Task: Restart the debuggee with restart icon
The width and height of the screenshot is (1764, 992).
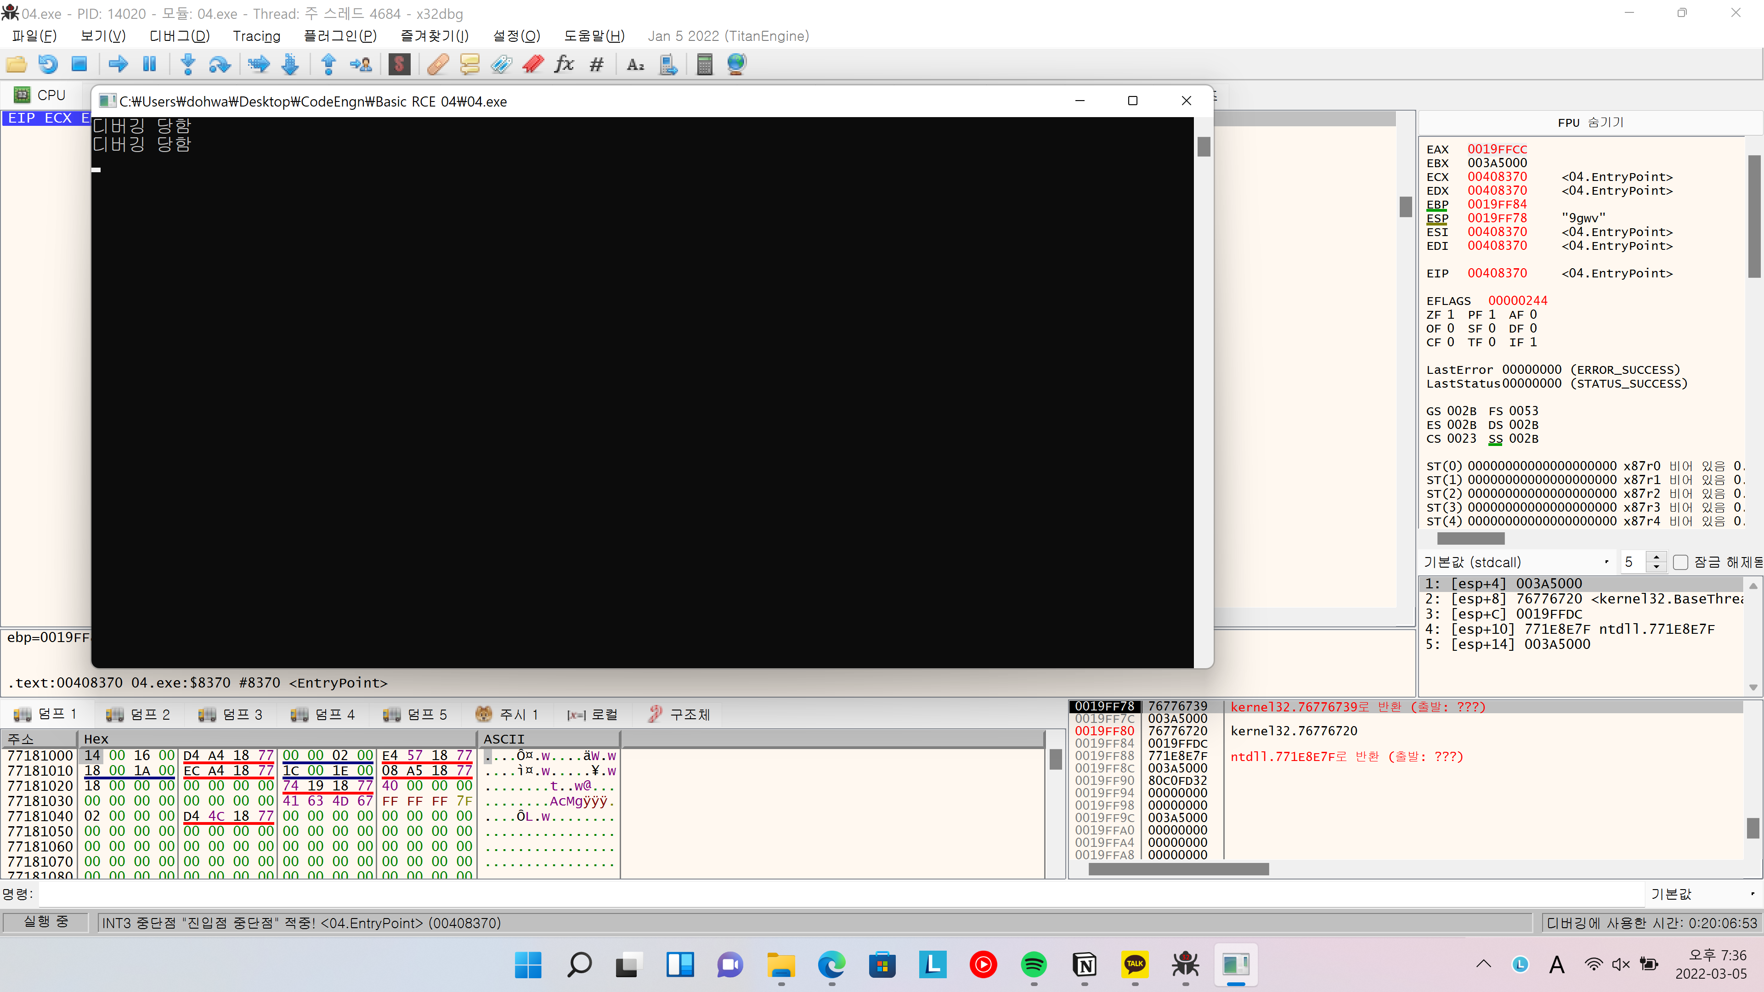Action: (48, 64)
